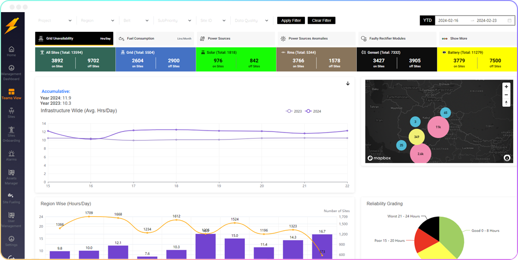Select the Sites sidebar icon

[x=11, y=112]
